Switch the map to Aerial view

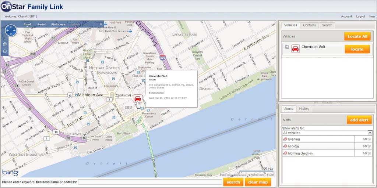click(x=41, y=24)
